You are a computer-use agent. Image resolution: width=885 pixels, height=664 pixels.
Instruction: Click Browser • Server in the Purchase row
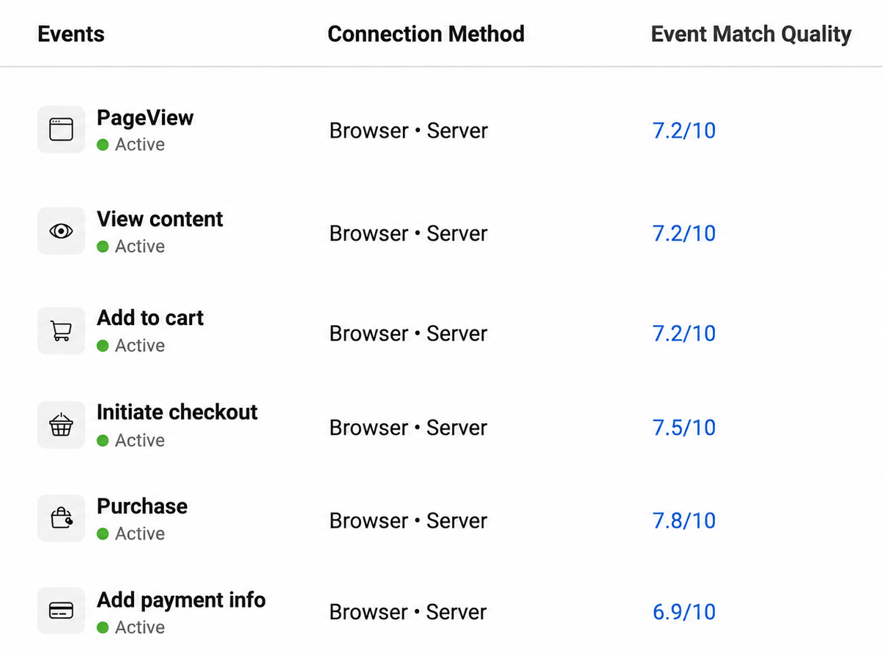coord(408,521)
